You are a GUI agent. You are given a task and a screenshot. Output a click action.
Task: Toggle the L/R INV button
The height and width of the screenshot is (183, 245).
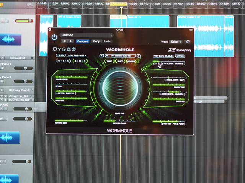point(61,56)
